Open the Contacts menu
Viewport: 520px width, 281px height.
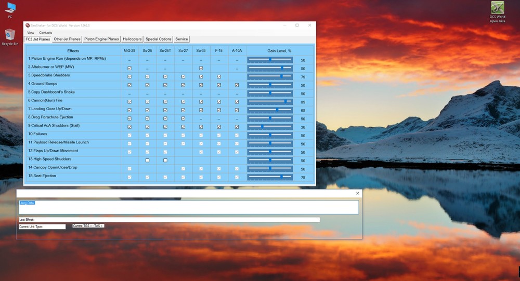[x=45, y=33]
